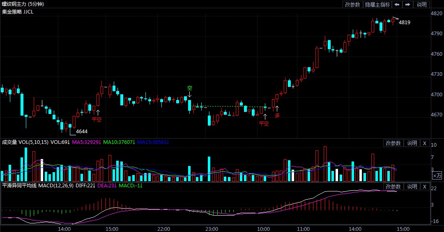The width and height of the screenshot is (444, 232).
Task: Click the 4644 low price label
Action: [82, 132]
